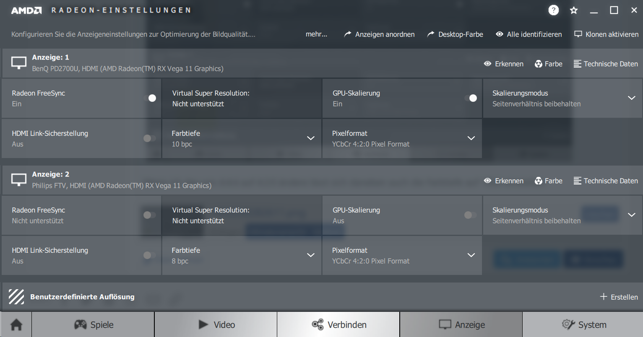Screen dimensions: 643x337
Task: Close the Radeon settings window
Action: click(634, 10)
